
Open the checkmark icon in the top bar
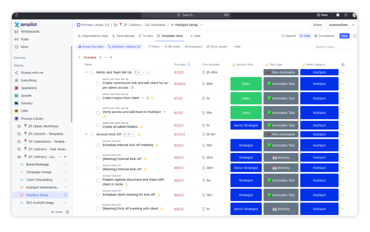pyautogui.click(x=338, y=15)
